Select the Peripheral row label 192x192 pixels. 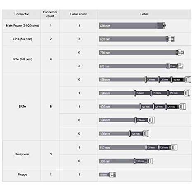(x=22, y=154)
